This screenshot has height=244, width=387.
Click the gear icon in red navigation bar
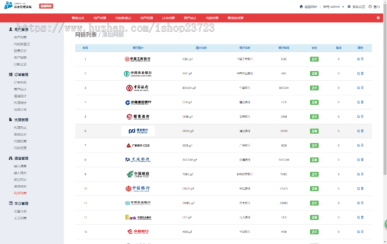[x=378, y=18]
